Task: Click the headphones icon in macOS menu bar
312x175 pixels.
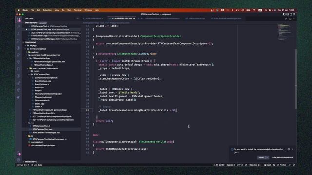Action: (x=237, y=10)
